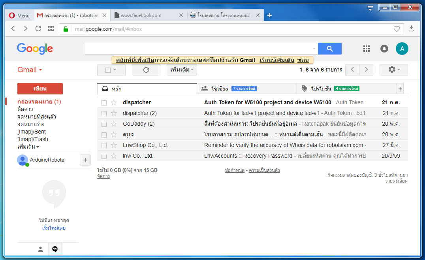This screenshot has width=425, height=260.
Task: Go to older messages arrow
Action: [366, 70]
